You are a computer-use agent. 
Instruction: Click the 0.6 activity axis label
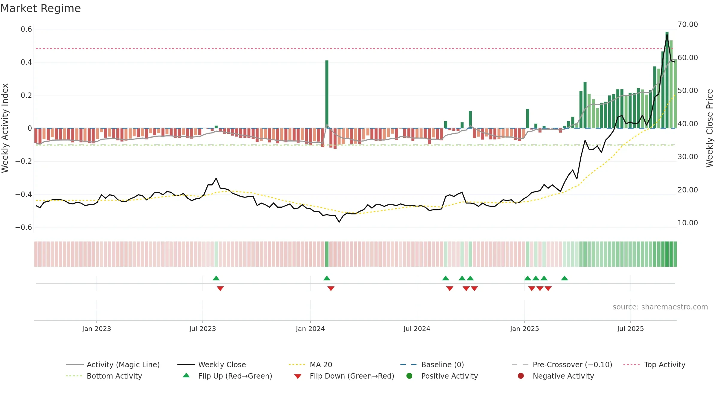pyautogui.click(x=26, y=29)
